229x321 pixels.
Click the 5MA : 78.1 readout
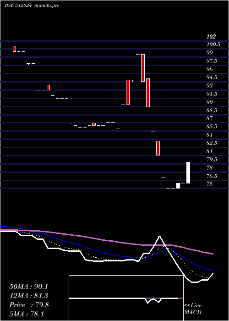27,314
